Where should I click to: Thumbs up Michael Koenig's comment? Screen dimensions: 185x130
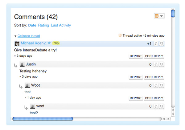156,44
